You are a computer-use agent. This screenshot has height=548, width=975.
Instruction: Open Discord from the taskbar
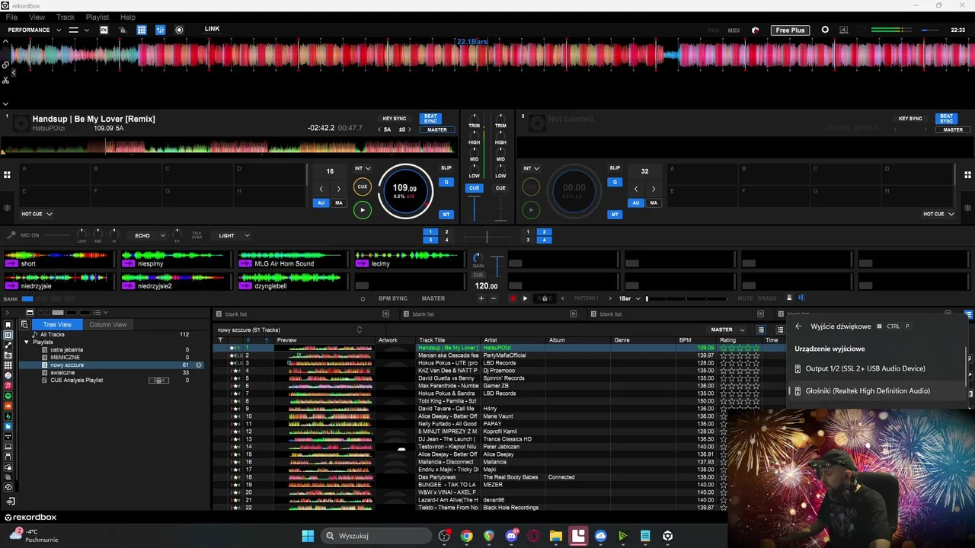tap(511, 536)
